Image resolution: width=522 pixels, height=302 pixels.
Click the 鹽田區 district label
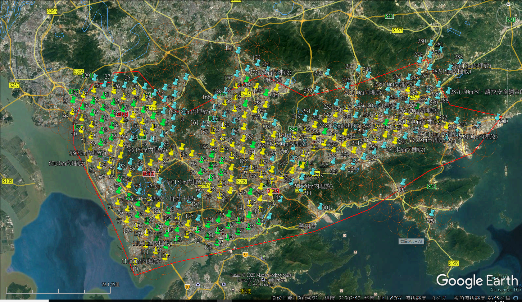pyautogui.click(x=307, y=226)
